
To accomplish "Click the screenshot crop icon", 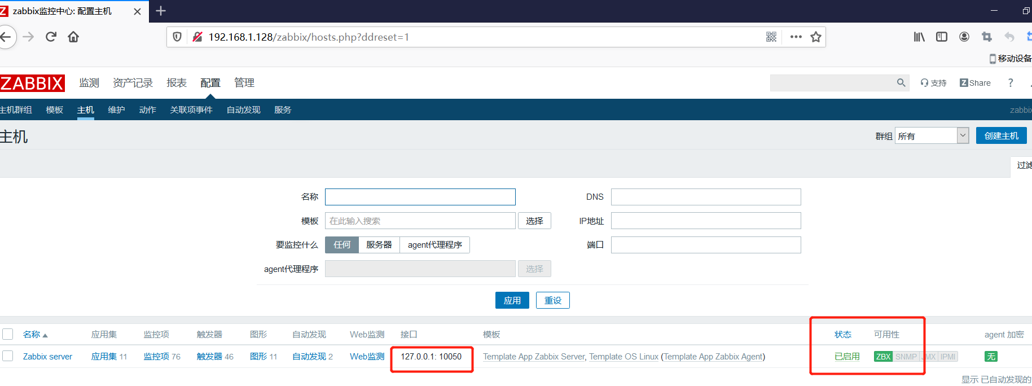I will [x=987, y=37].
